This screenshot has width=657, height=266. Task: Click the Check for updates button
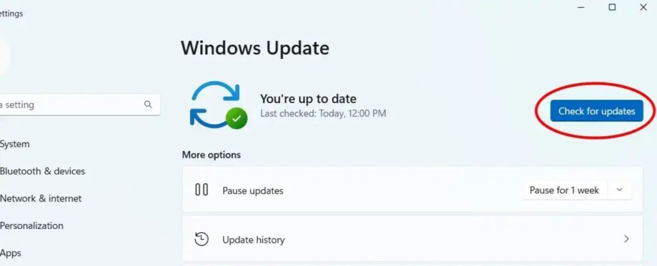point(597,111)
